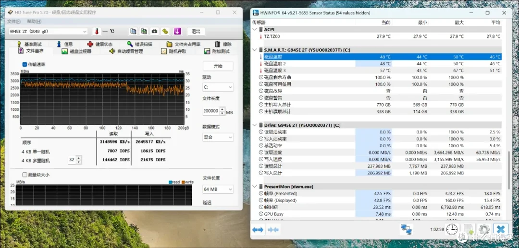Switch to the 附加测试 tab

(217, 51)
